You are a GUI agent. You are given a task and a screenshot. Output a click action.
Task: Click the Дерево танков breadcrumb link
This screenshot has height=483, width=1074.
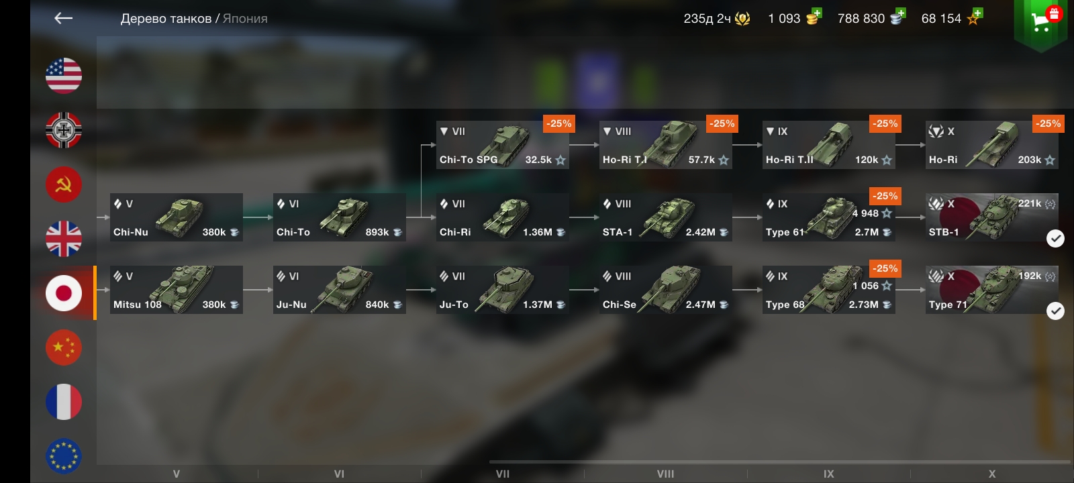166,19
